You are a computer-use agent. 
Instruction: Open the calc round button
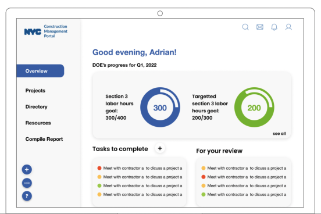(x=27, y=183)
